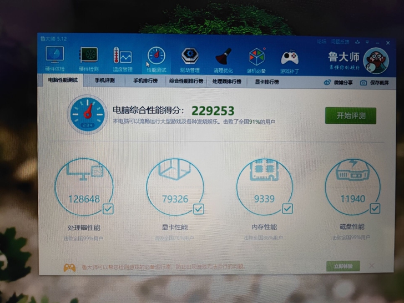Start benchmark with 开始评测 button

pyautogui.click(x=351, y=115)
